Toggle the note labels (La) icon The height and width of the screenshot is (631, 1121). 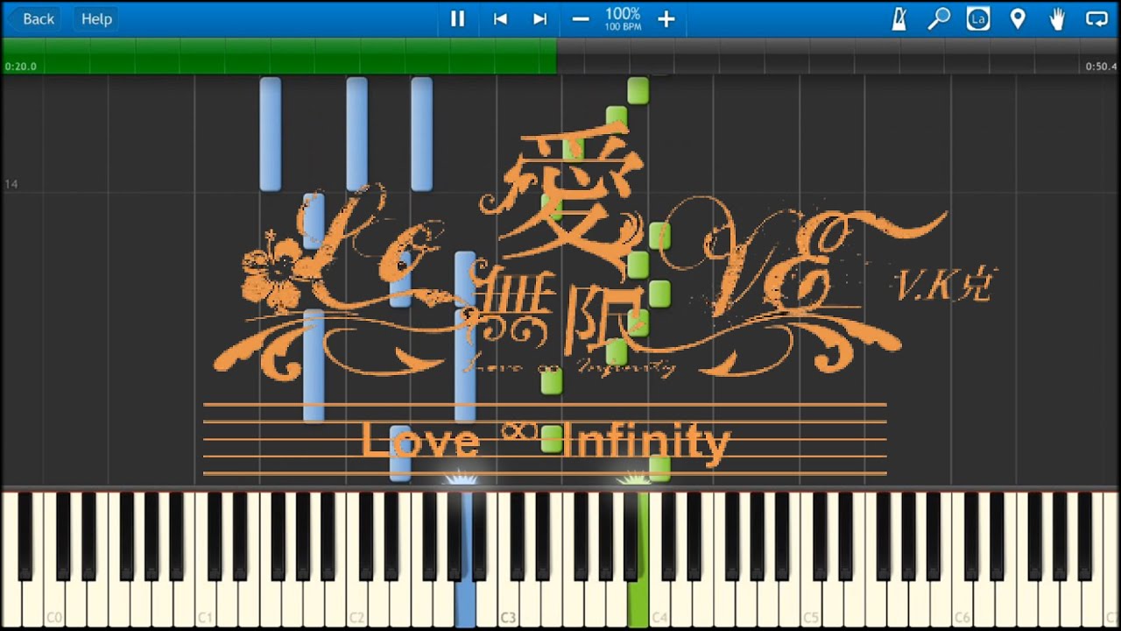coord(978,18)
